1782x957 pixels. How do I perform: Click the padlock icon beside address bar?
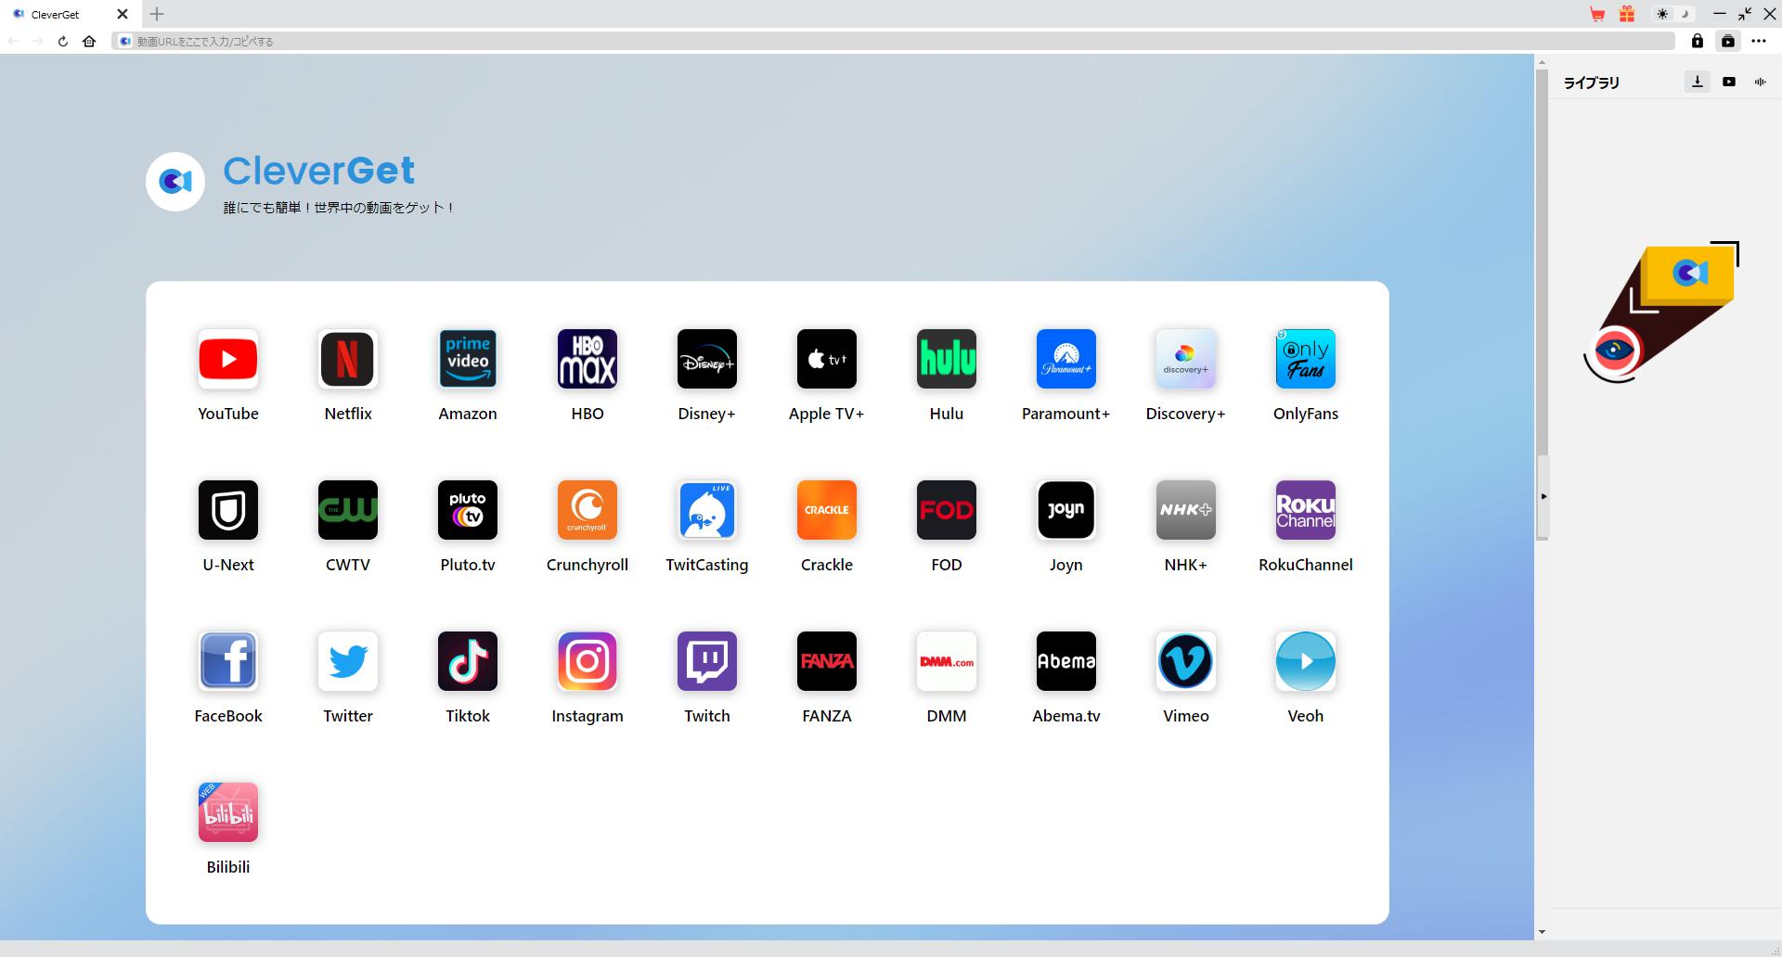[x=1698, y=41]
